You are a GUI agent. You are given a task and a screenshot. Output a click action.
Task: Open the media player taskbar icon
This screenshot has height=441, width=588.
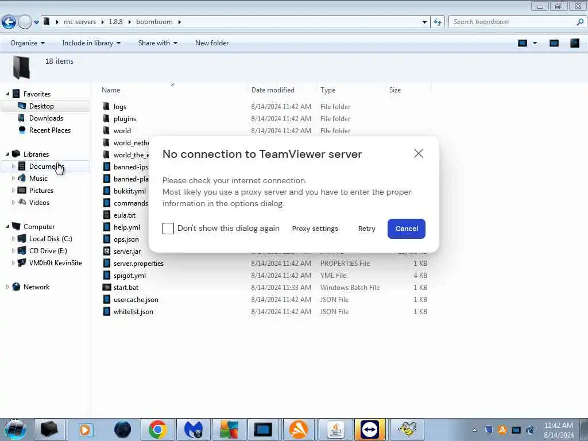point(85,430)
